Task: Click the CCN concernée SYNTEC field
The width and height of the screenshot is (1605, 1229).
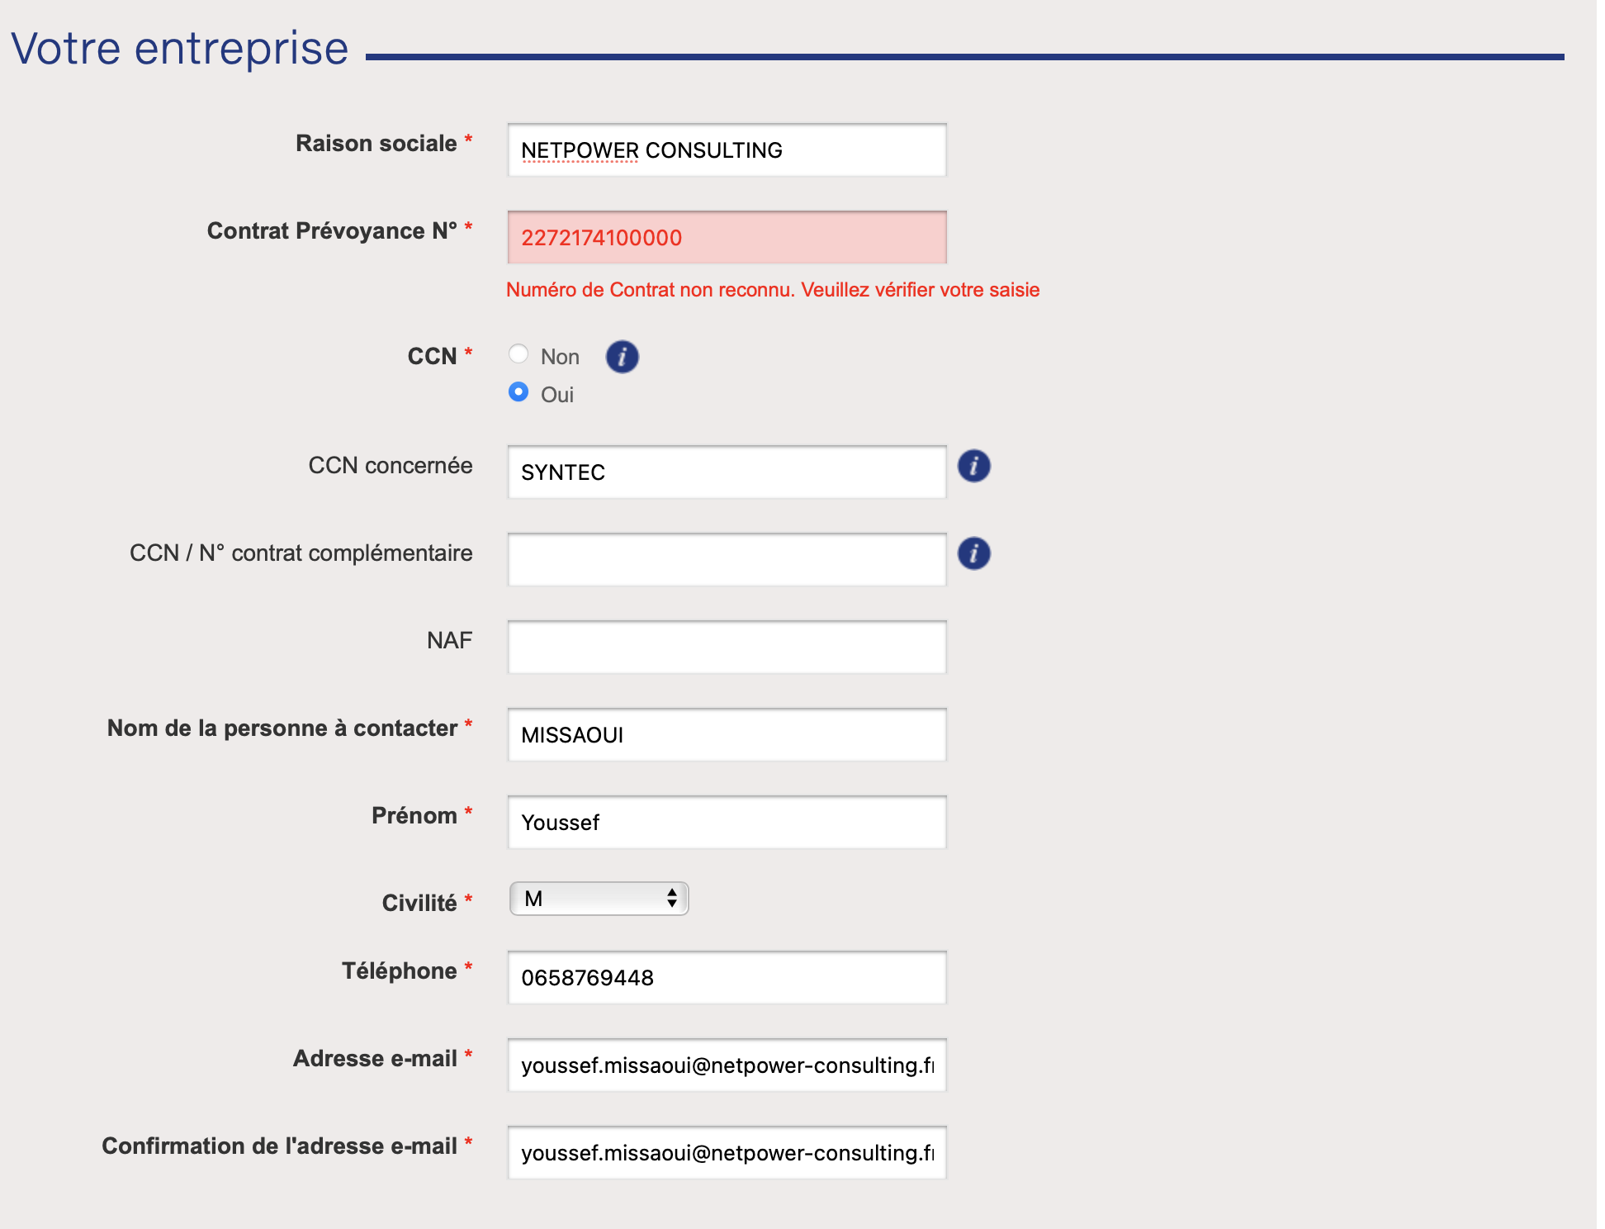Action: coord(727,472)
